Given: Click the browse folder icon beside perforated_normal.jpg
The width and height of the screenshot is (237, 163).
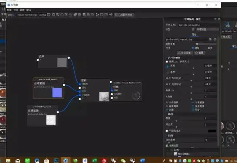Looking at the screenshot, I should (210, 39).
